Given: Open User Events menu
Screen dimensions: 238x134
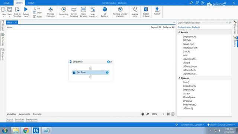Looking at the screenshot, I should tap(93, 12).
